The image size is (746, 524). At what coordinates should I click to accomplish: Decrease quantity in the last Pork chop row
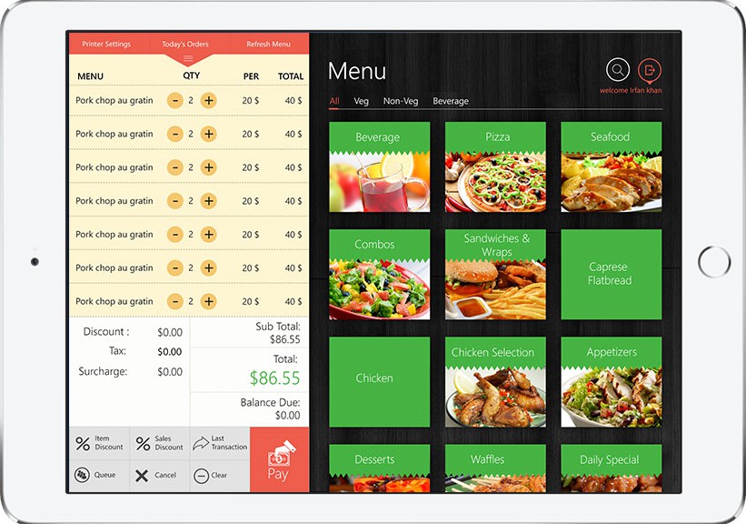pos(175,301)
